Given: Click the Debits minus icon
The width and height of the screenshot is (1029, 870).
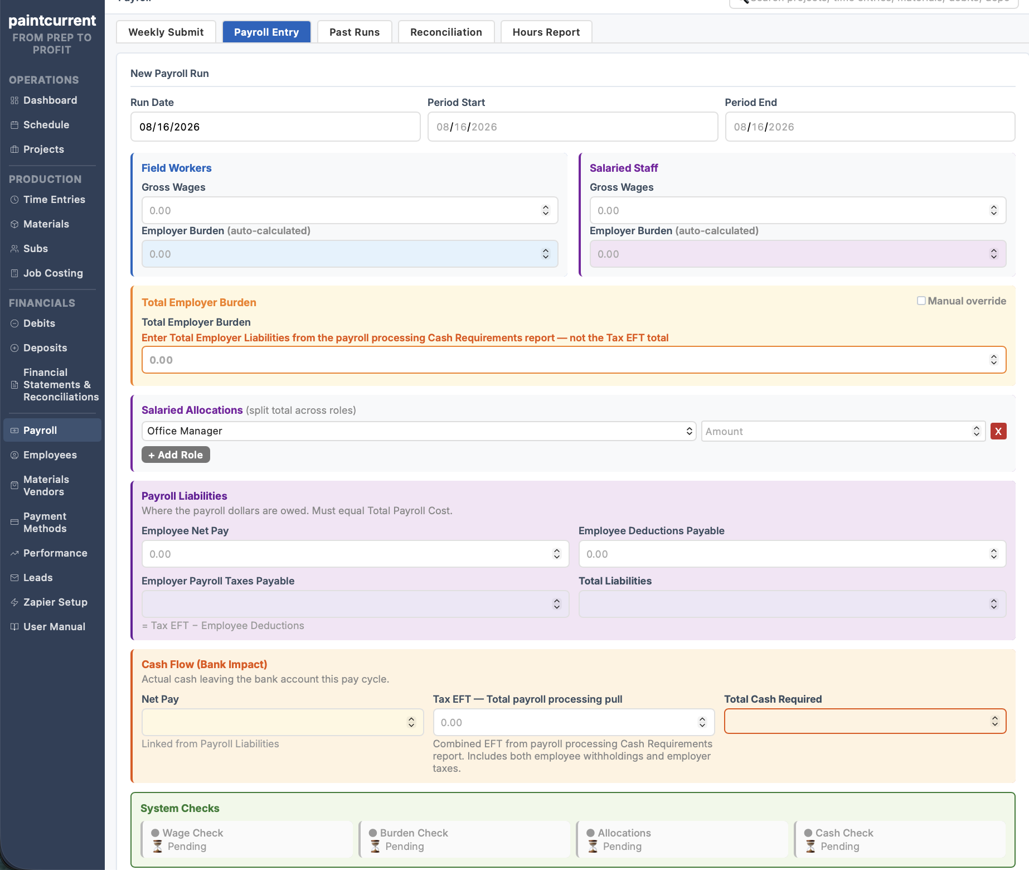Looking at the screenshot, I should point(14,323).
